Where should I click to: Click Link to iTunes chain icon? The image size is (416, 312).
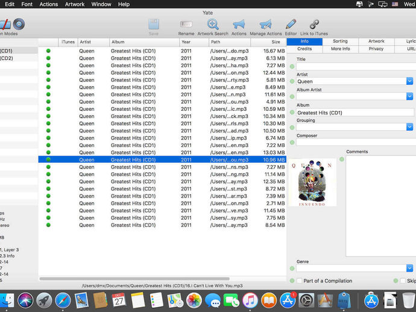(x=314, y=24)
